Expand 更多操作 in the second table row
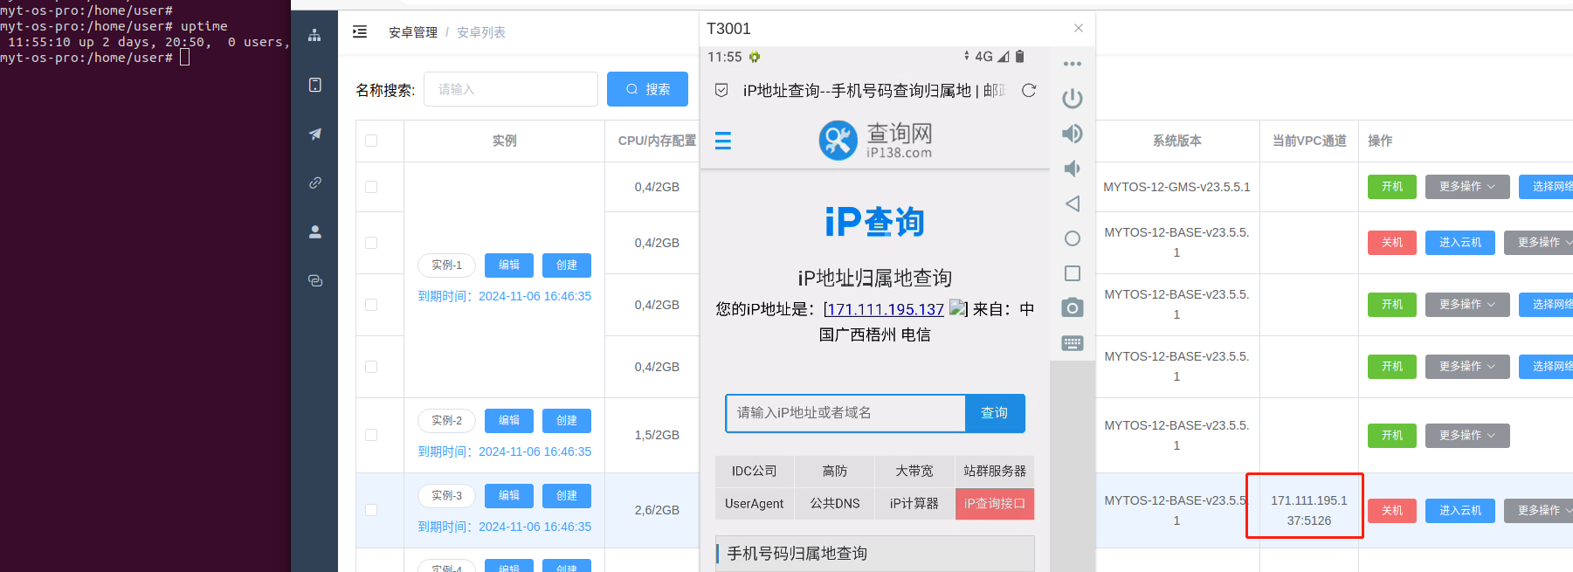This screenshot has height=572, width=1573. click(x=1540, y=243)
